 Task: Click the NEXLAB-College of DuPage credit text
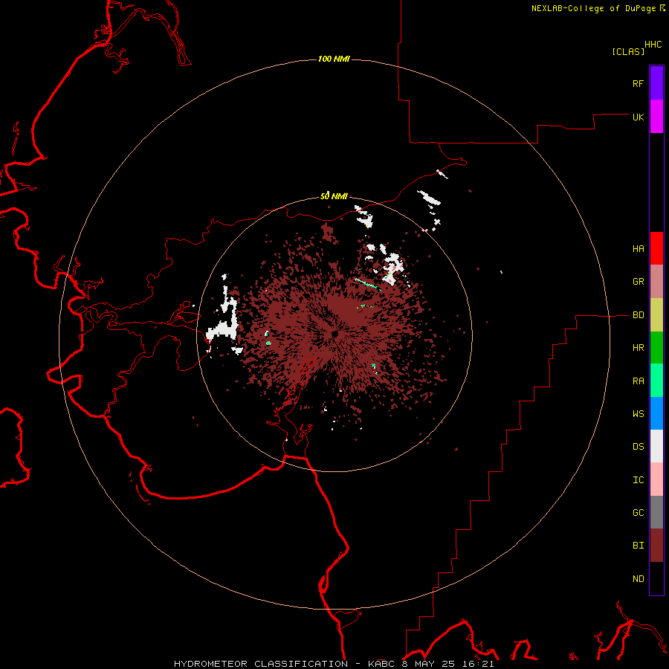(x=594, y=8)
